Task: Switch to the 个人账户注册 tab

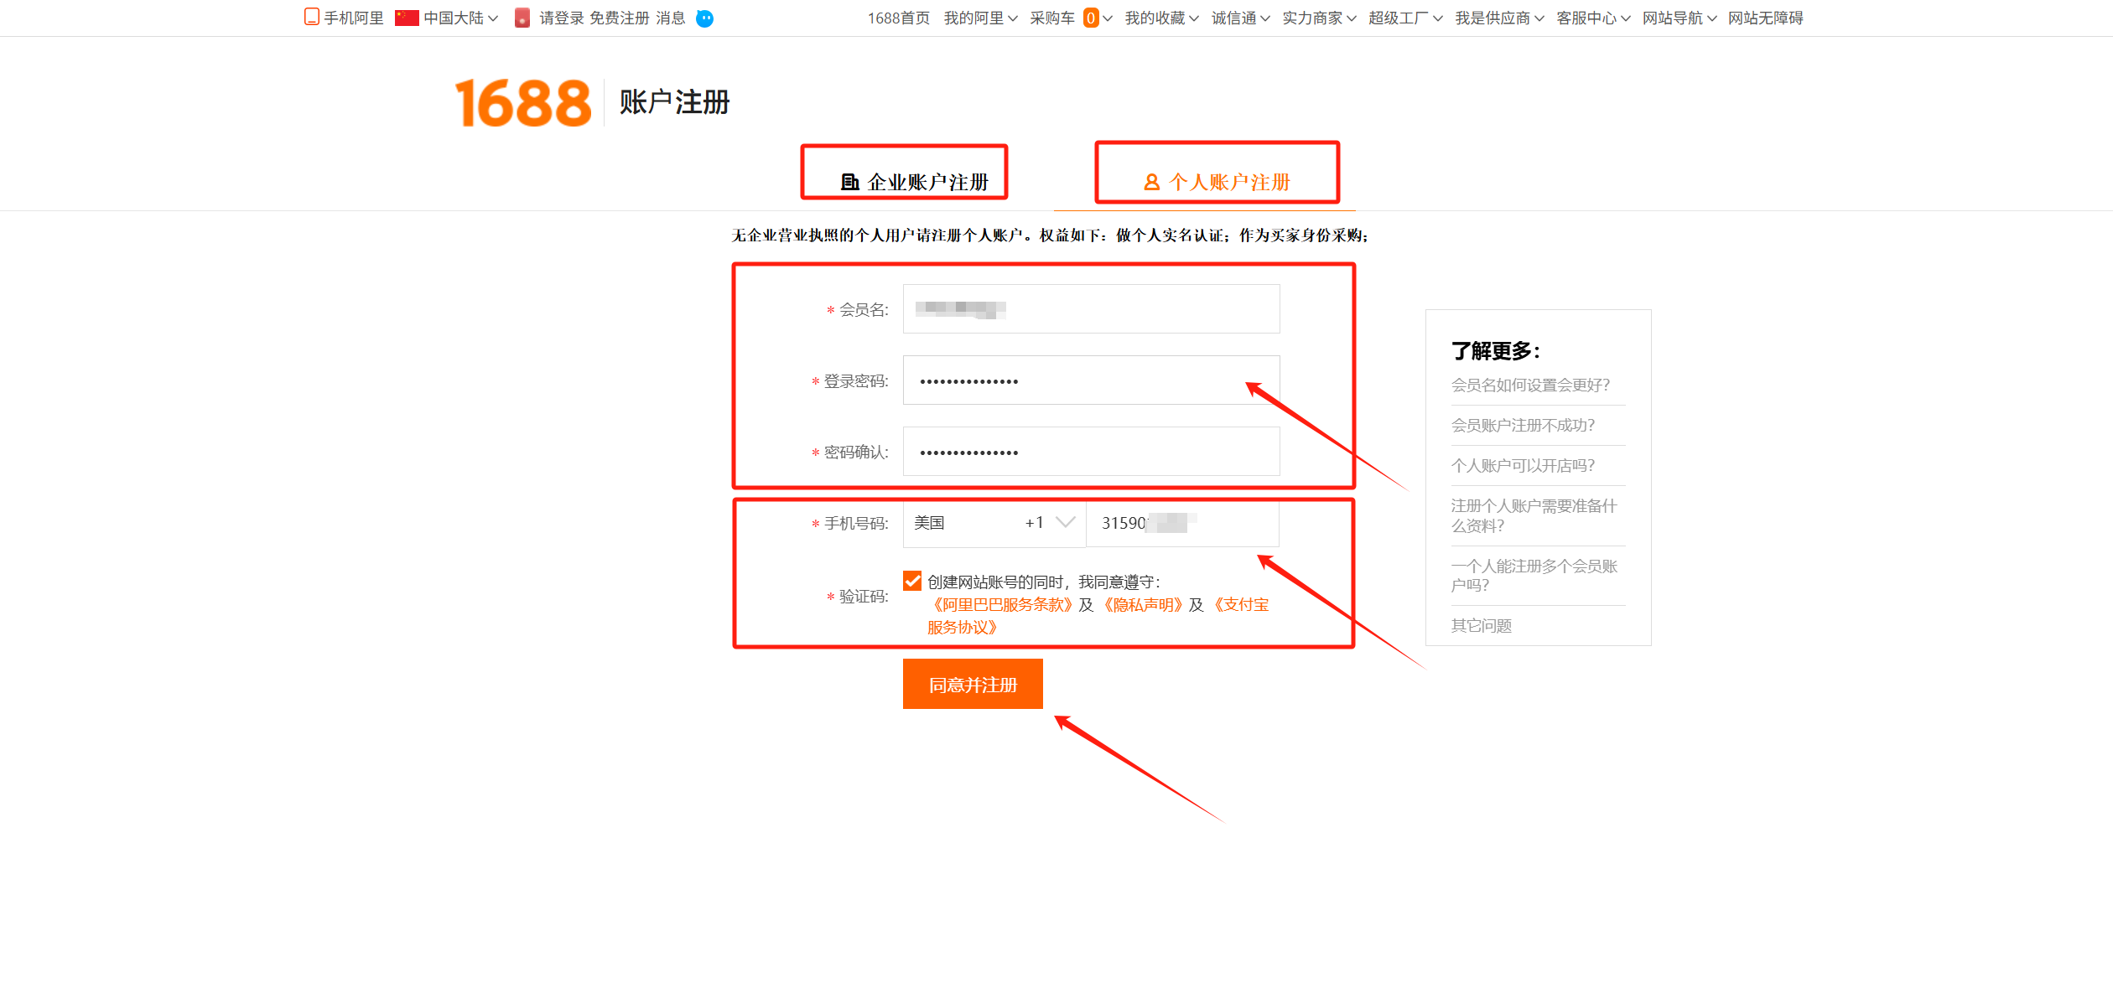Action: (x=1217, y=182)
